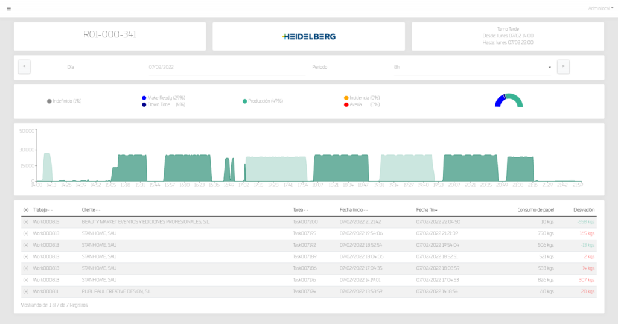
Task: Expand the row for Task007192
Action: pos(25,245)
